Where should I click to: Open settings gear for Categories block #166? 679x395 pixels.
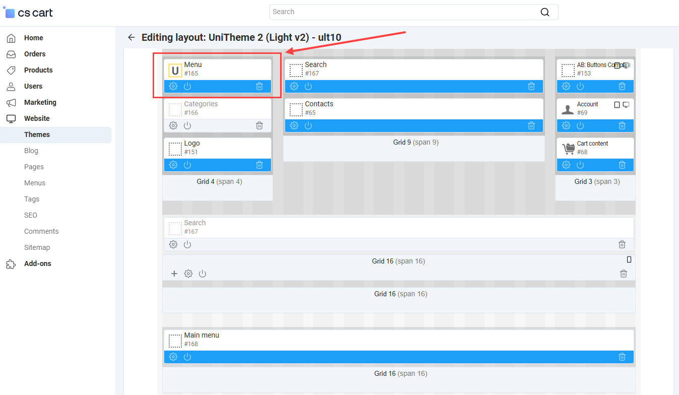pos(173,125)
